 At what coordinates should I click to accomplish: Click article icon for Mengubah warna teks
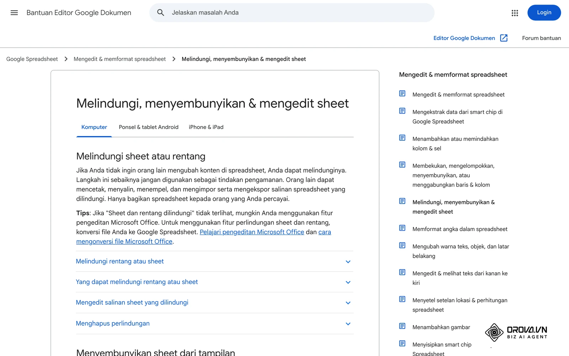402,245
